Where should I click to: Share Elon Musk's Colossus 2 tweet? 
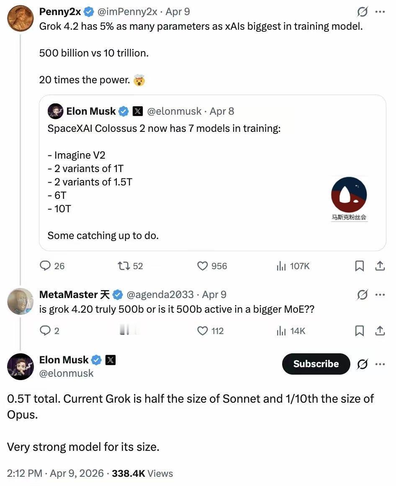click(x=380, y=266)
